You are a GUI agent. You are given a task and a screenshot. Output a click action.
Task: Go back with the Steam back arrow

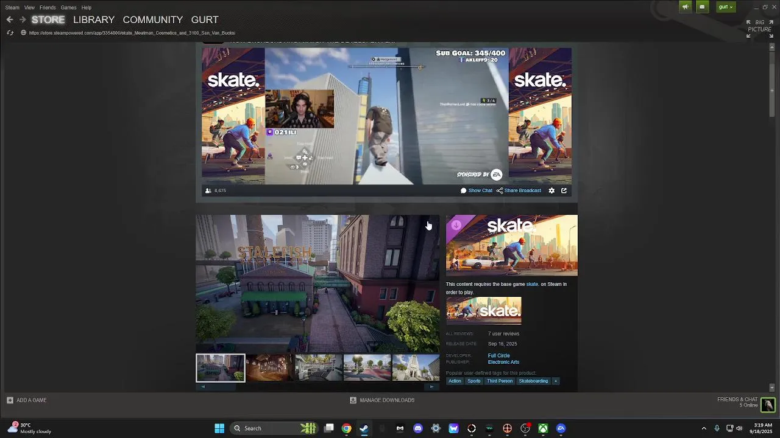click(x=10, y=19)
